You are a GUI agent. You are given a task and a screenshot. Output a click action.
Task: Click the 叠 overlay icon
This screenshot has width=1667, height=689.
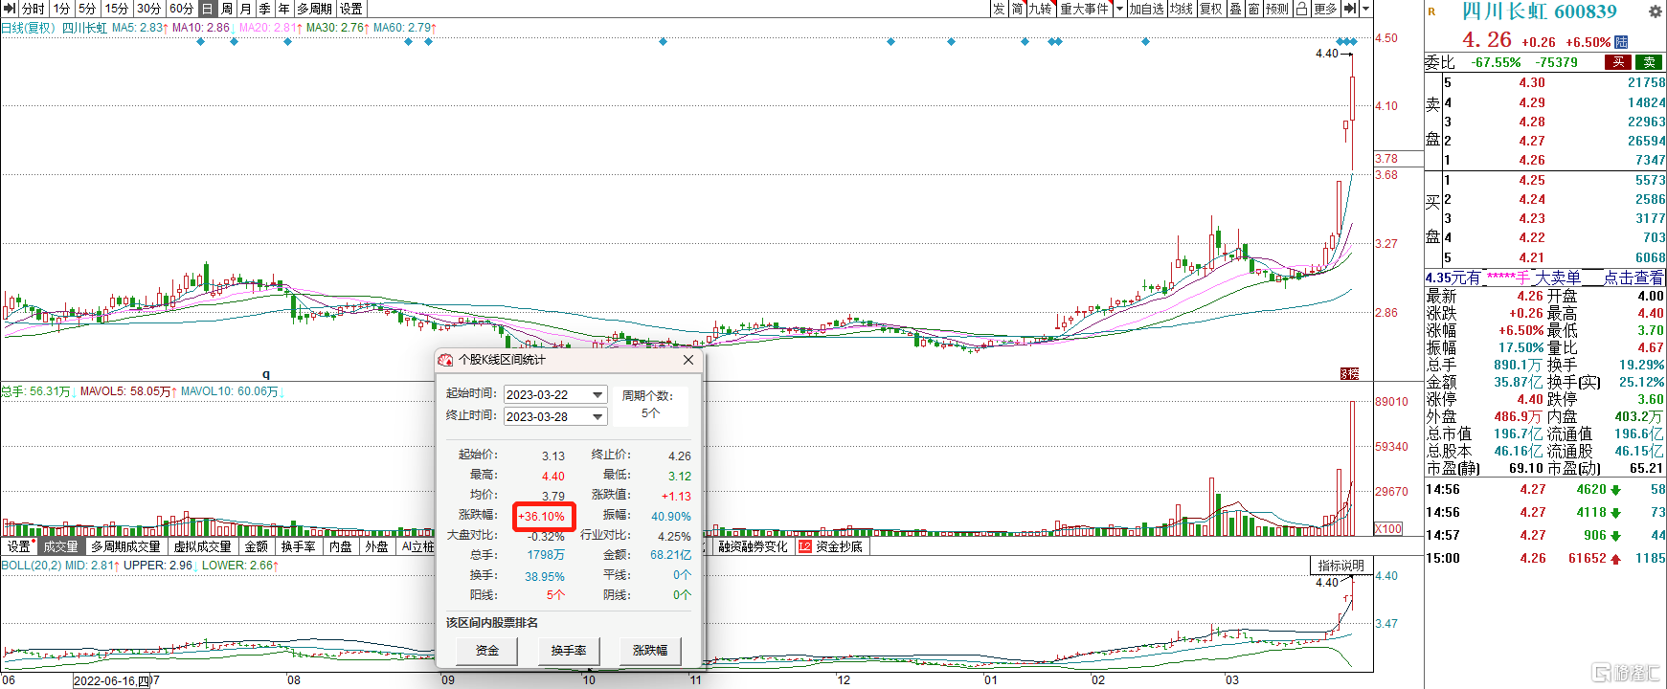coord(1235,9)
